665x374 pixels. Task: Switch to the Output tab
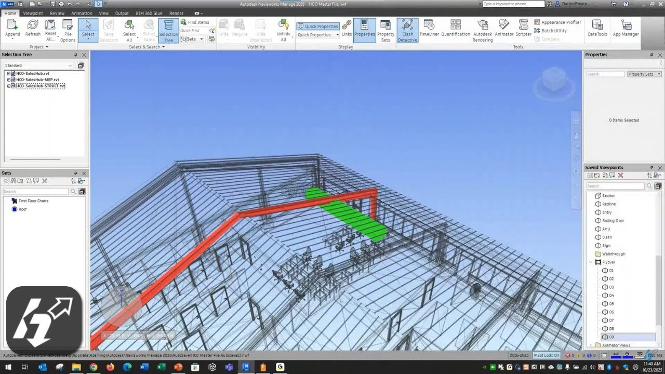[x=122, y=14]
